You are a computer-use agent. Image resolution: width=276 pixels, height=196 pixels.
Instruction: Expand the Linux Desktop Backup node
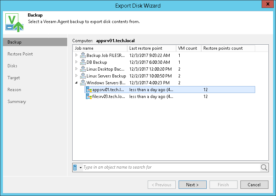77,69
